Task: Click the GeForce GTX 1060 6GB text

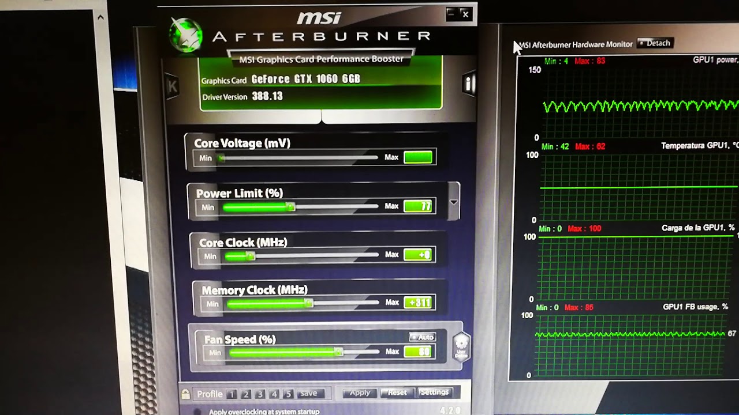Action: pyautogui.click(x=306, y=79)
